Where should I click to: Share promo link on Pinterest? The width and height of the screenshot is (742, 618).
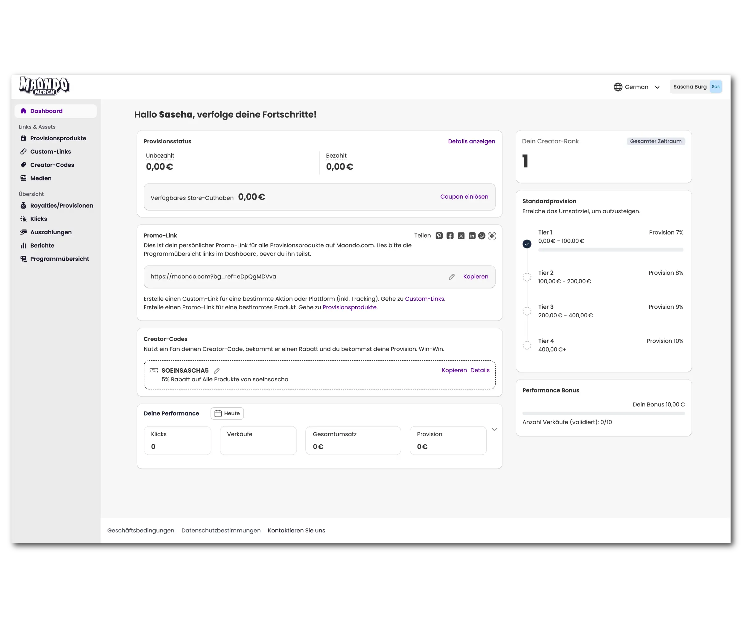coord(439,235)
